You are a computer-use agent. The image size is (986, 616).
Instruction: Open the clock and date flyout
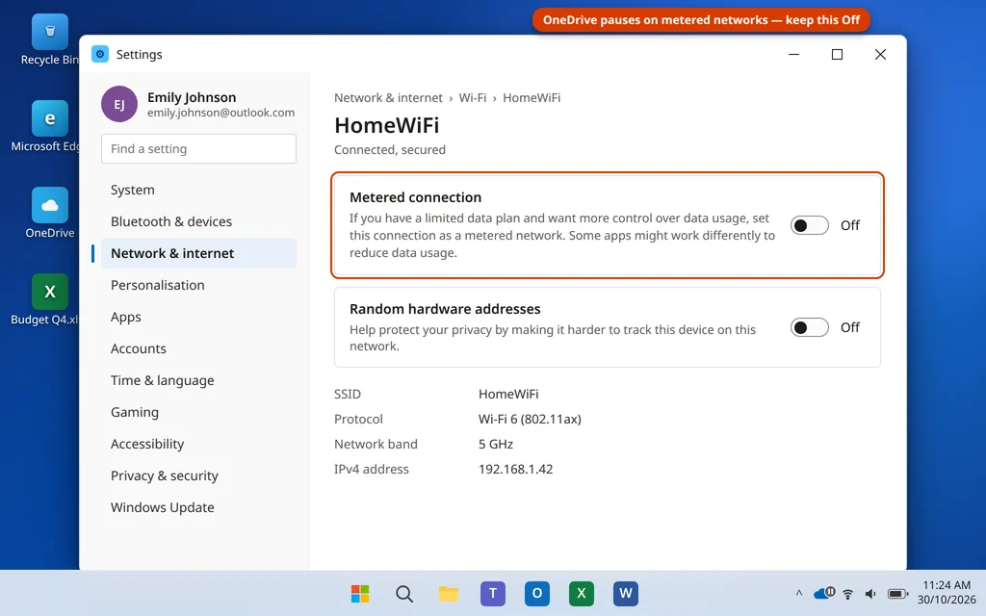tap(947, 592)
